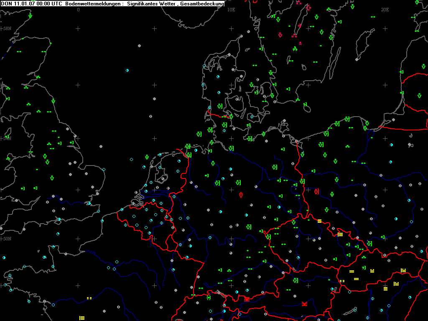Click the Bodenwettermeldungen title text
This screenshot has width=428, height=321.
[93, 4]
